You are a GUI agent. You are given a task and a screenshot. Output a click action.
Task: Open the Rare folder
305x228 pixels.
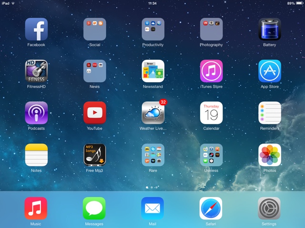point(153,155)
